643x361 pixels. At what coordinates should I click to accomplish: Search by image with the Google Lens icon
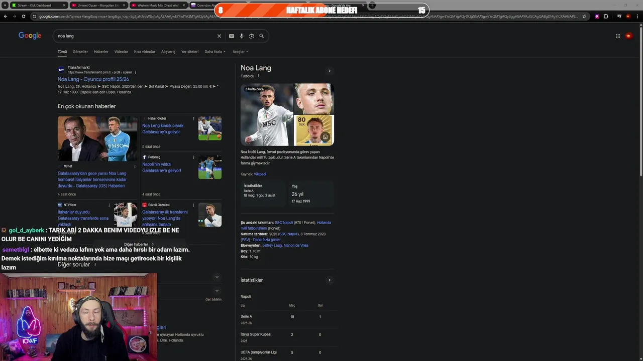(252, 36)
